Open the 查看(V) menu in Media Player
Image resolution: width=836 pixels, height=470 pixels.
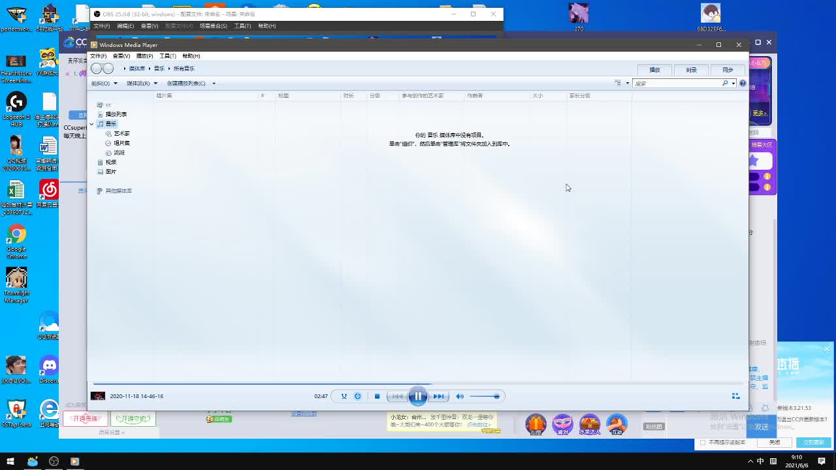121,56
